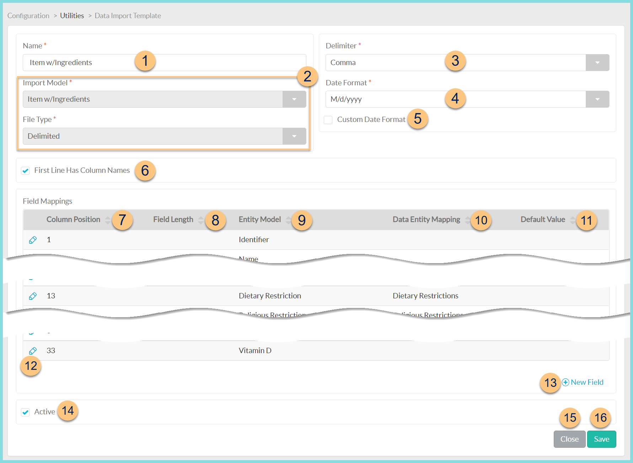The image size is (633, 463).
Task: Save the import template
Action: [601, 439]
